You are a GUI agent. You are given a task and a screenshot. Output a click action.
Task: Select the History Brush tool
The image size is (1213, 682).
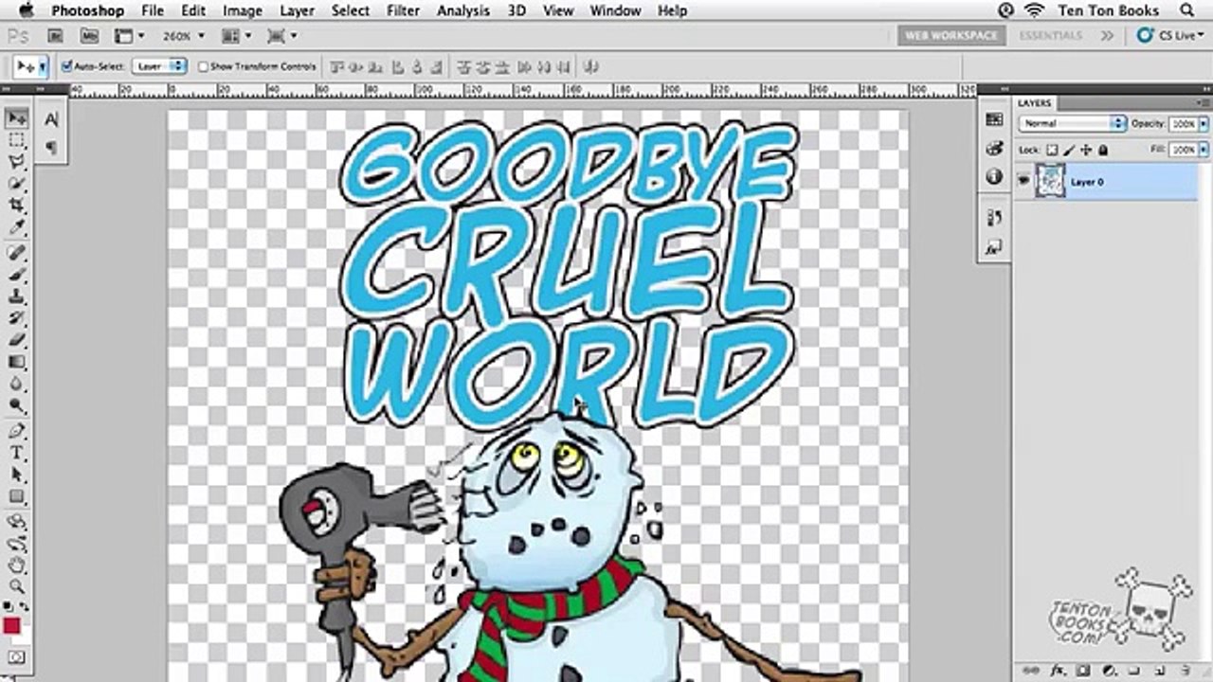17,318
